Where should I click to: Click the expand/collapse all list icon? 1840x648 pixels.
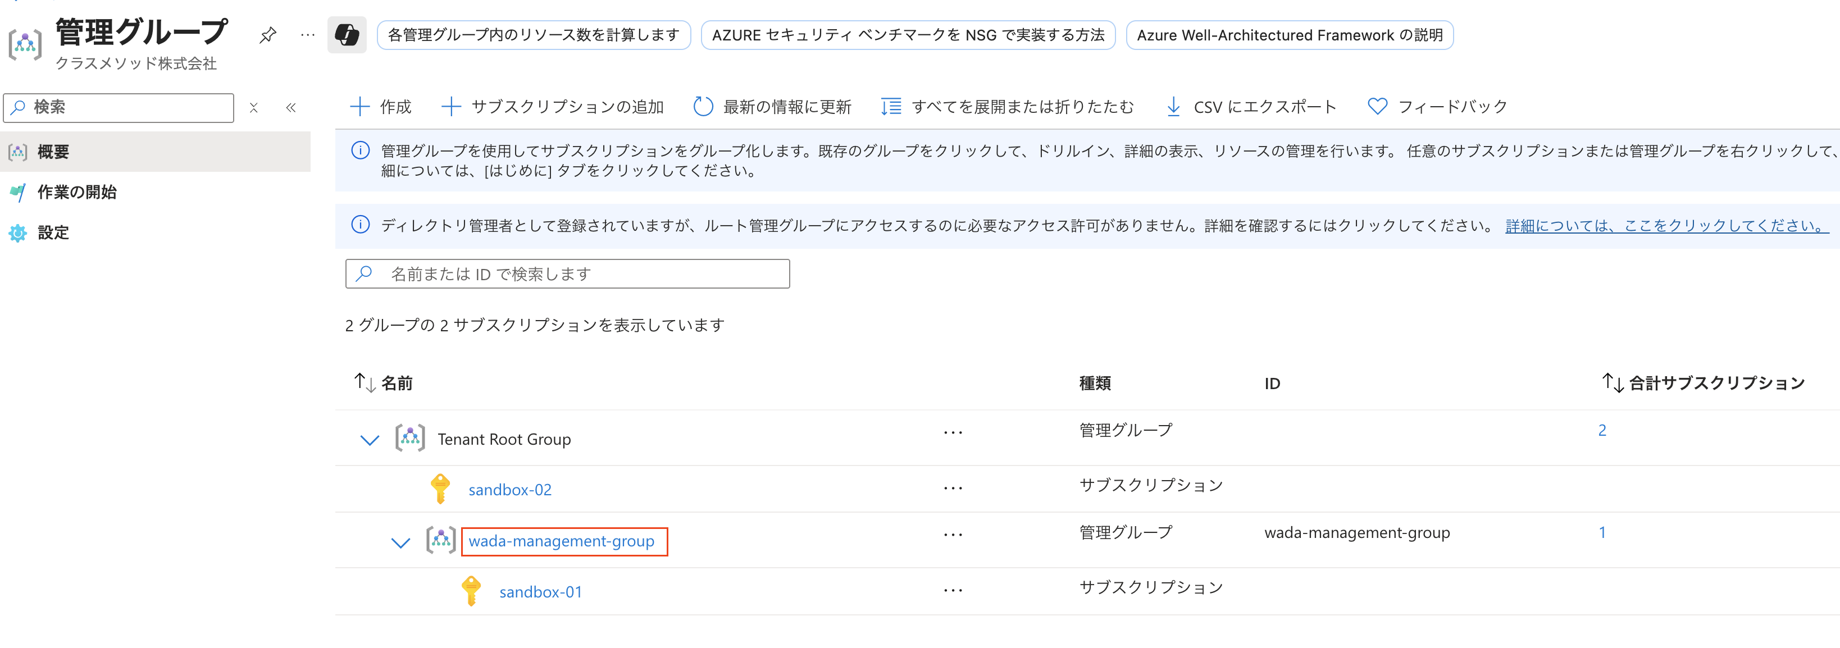click(891, 107)
